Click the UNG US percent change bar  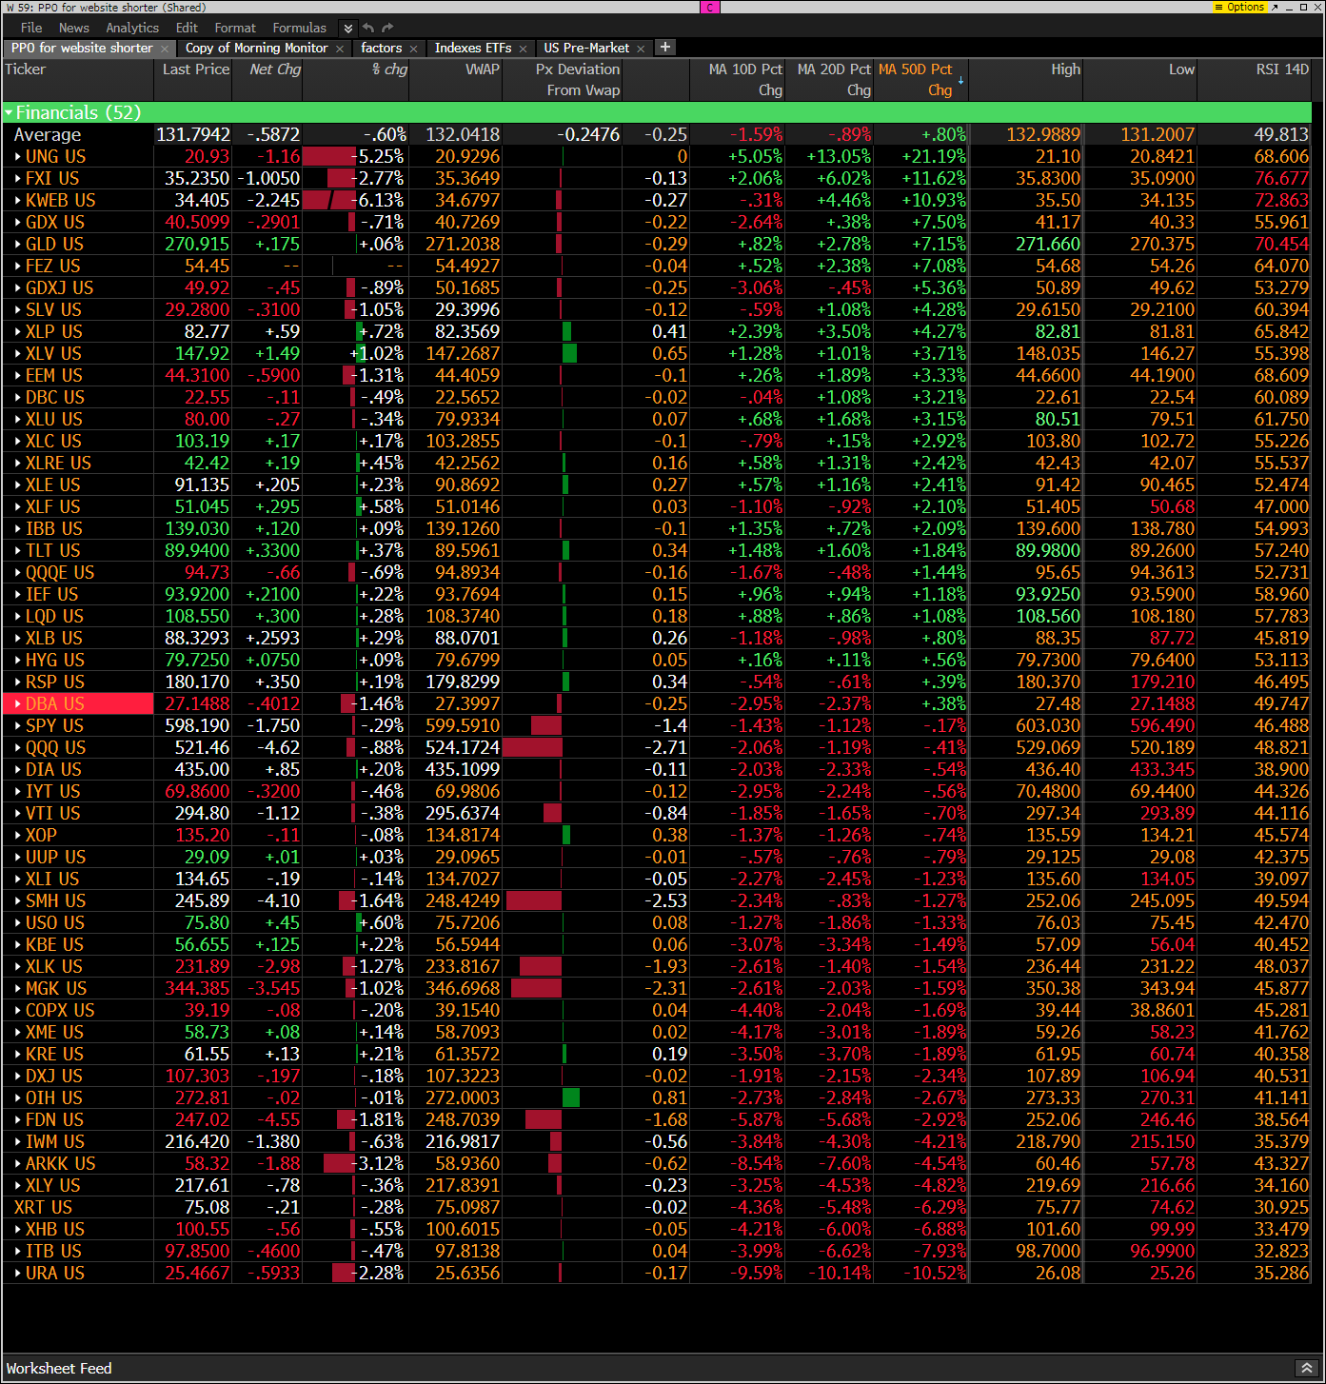click(x=328, y=156)
